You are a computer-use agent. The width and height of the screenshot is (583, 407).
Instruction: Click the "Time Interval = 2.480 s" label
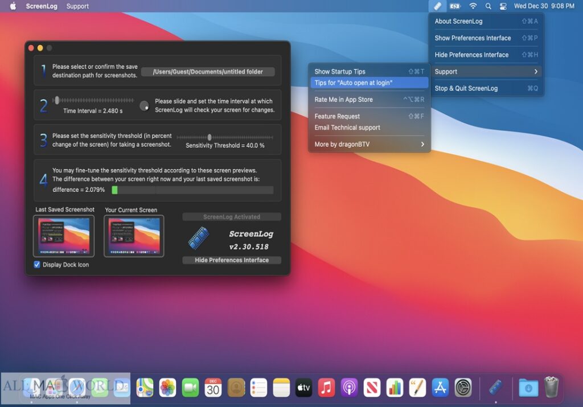[x=93, y=111]
